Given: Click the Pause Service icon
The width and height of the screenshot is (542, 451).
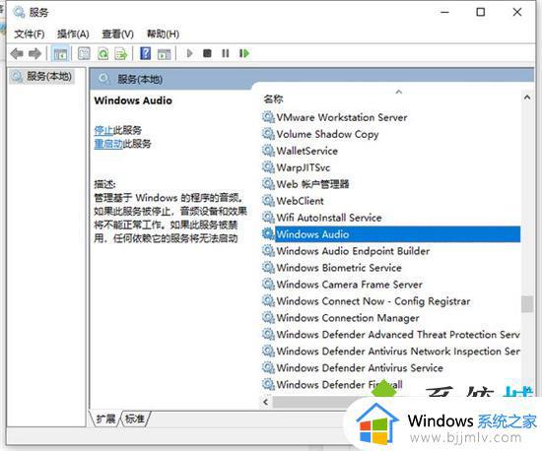Looking at the screenshot, I should pos(226,53).
